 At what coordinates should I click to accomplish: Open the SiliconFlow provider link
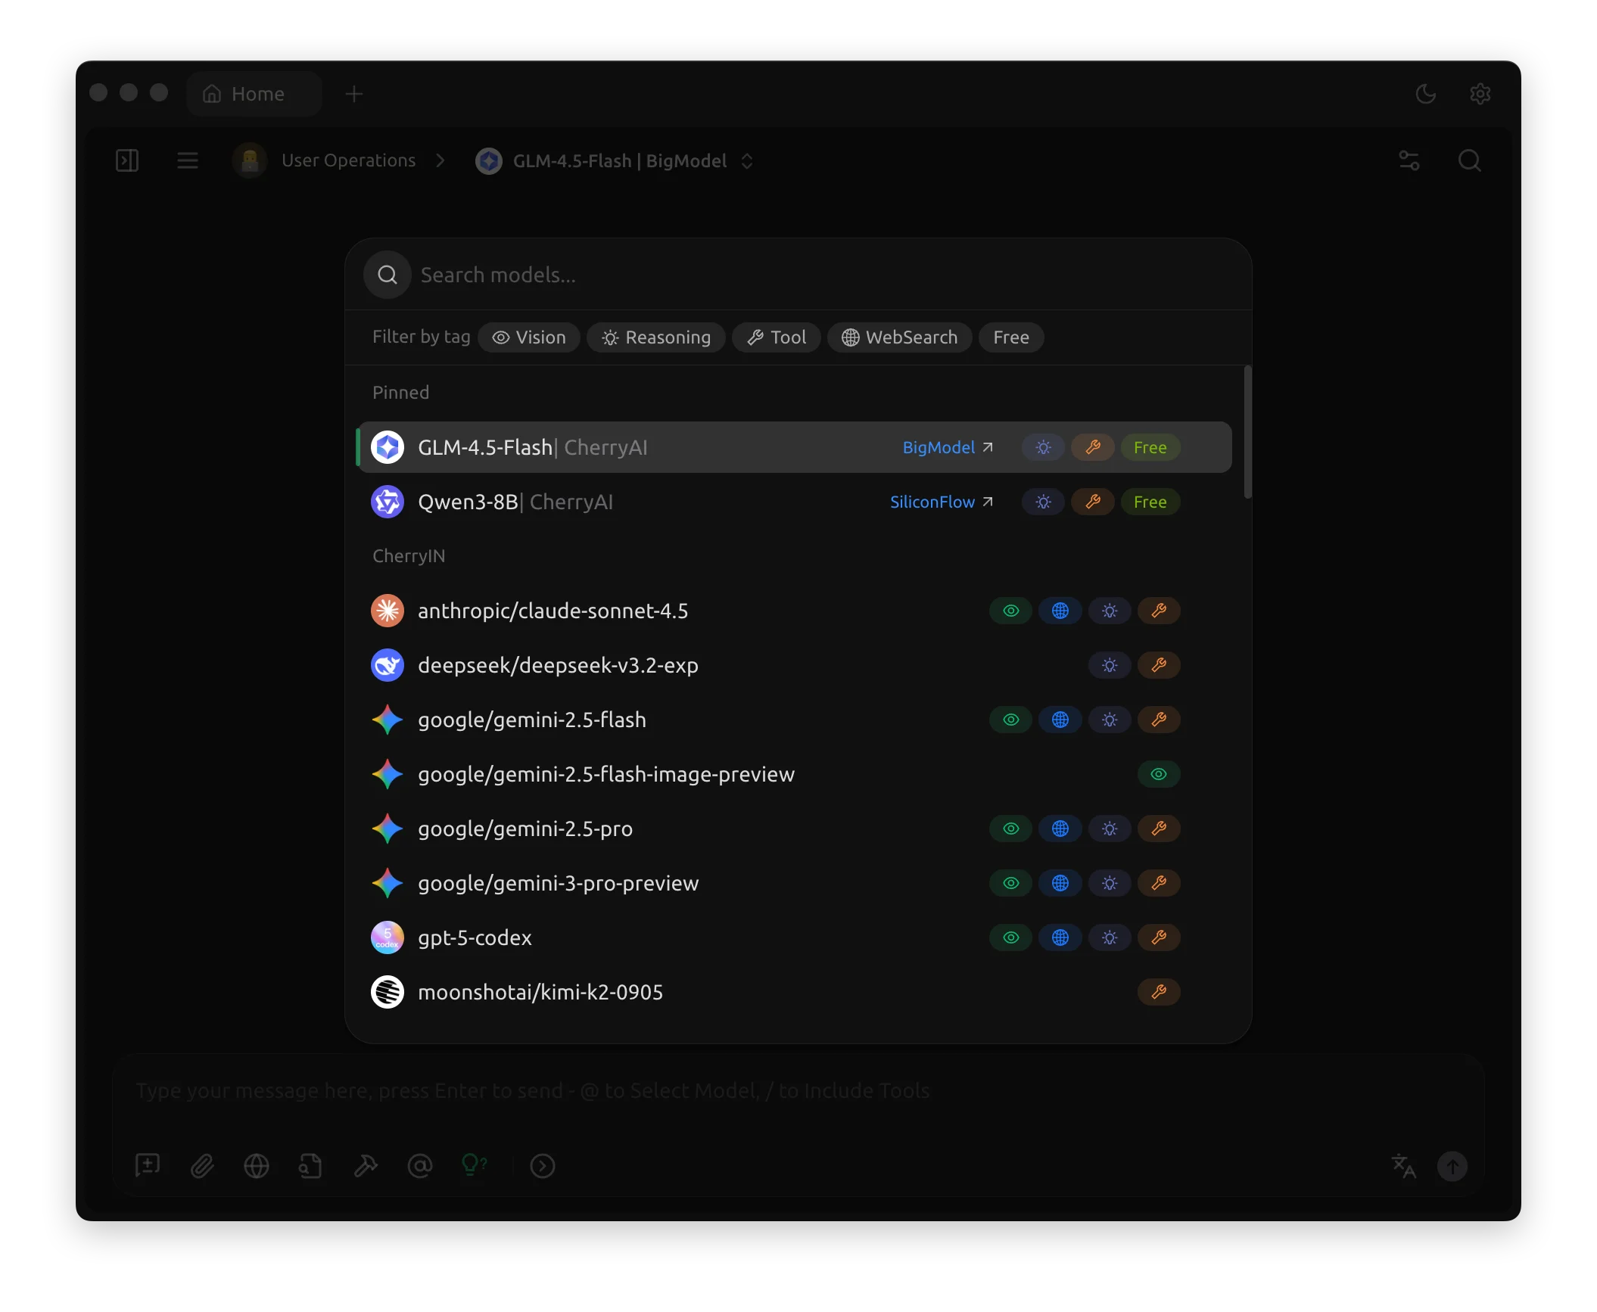coord(941,502)
